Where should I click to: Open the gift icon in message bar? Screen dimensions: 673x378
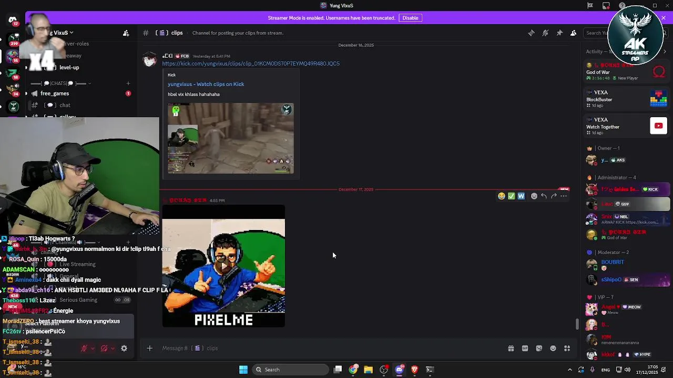point(511,348)
